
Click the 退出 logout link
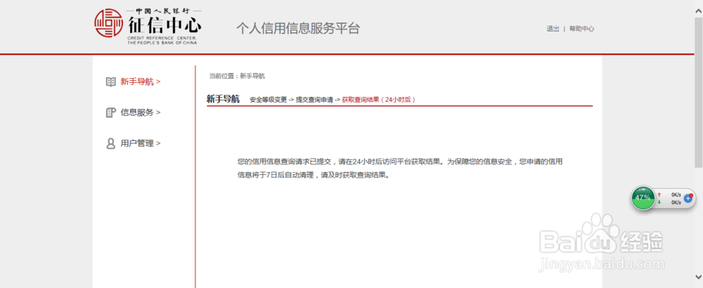(553, 29)
